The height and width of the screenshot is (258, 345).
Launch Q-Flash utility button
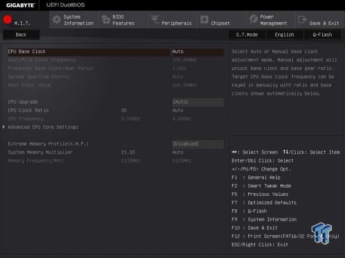(x=322, y=34)
